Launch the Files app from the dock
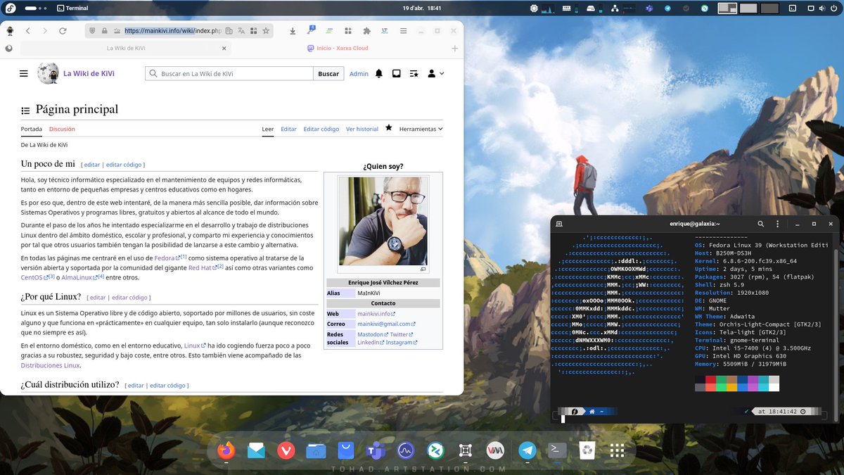The width and height of the screenshot is (844, 475). (x=315, y=450)
